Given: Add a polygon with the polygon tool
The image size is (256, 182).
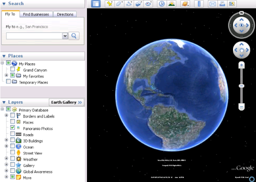Looking at the screenshot, I should [119, 3].
